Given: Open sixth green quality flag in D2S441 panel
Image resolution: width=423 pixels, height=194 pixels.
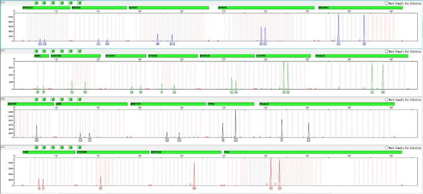Looking at the screenshot, I should click(80, 100).
